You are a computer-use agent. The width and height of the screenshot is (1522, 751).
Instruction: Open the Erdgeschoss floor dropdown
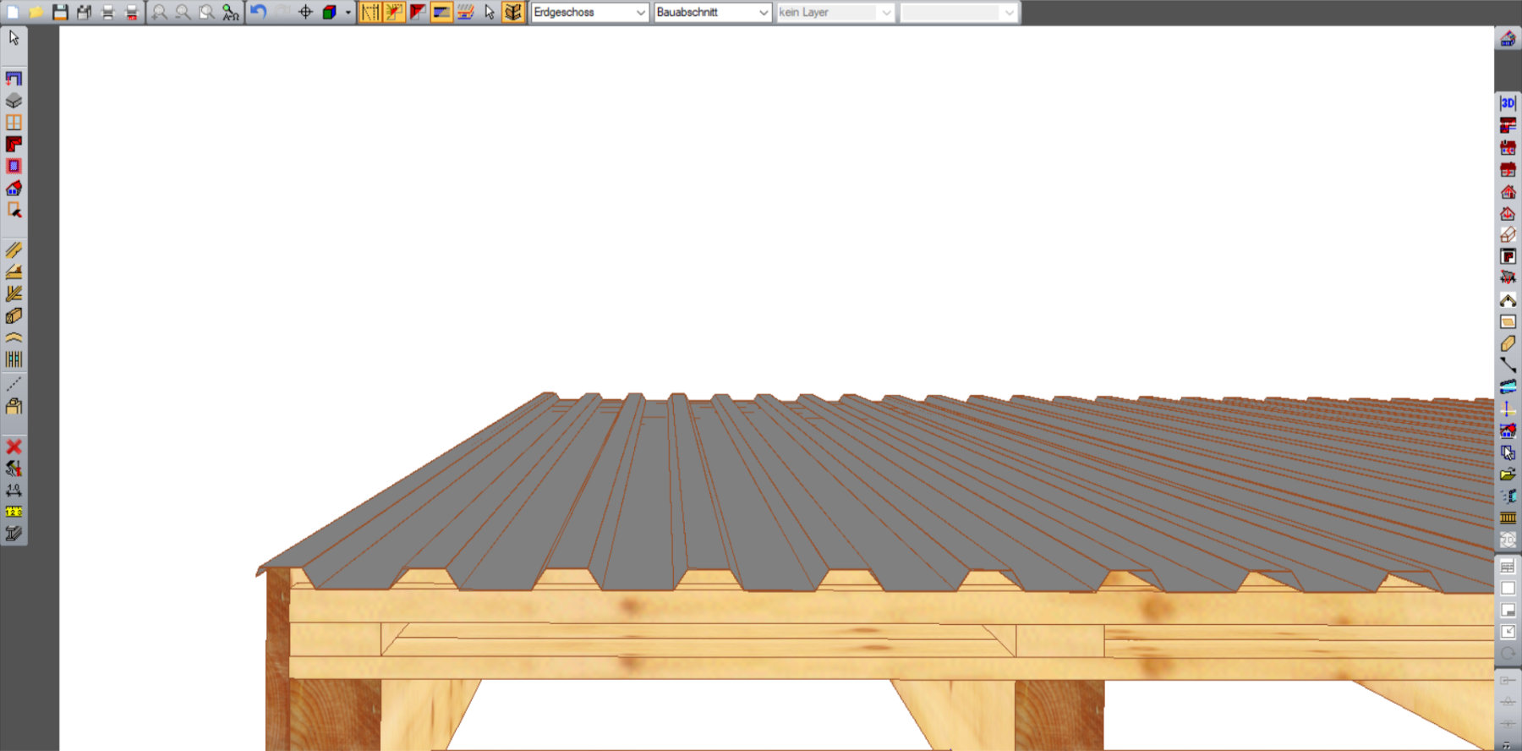click(x=589, y=12)
